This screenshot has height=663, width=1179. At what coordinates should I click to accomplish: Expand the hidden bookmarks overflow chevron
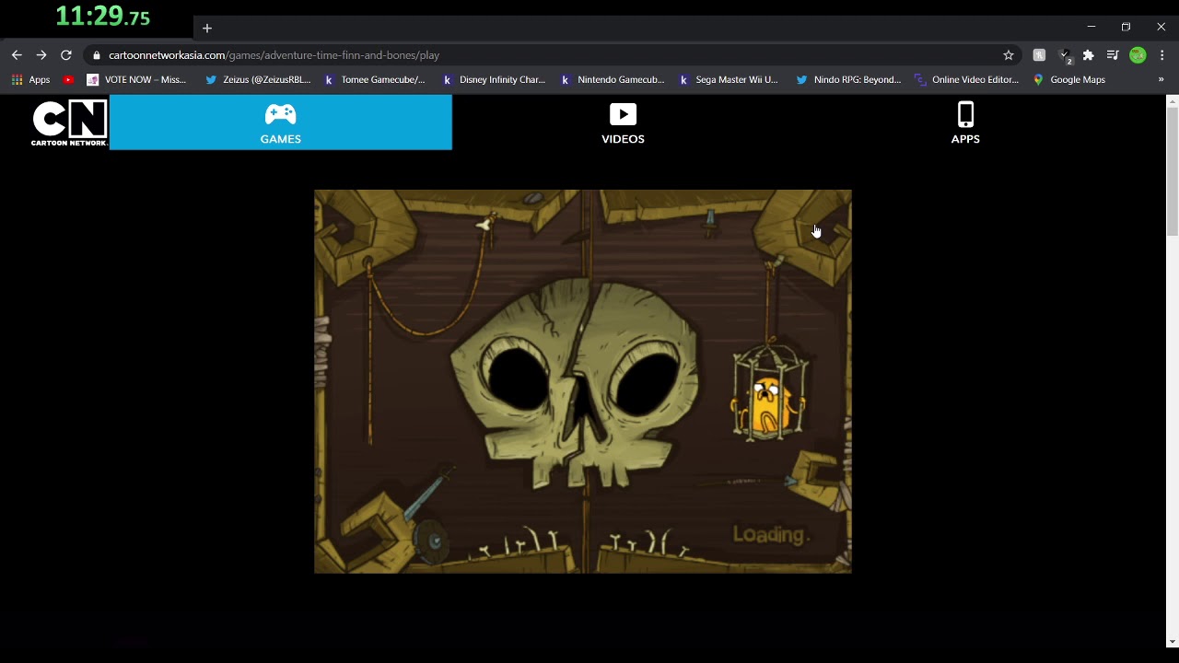tap(1161, 80)
